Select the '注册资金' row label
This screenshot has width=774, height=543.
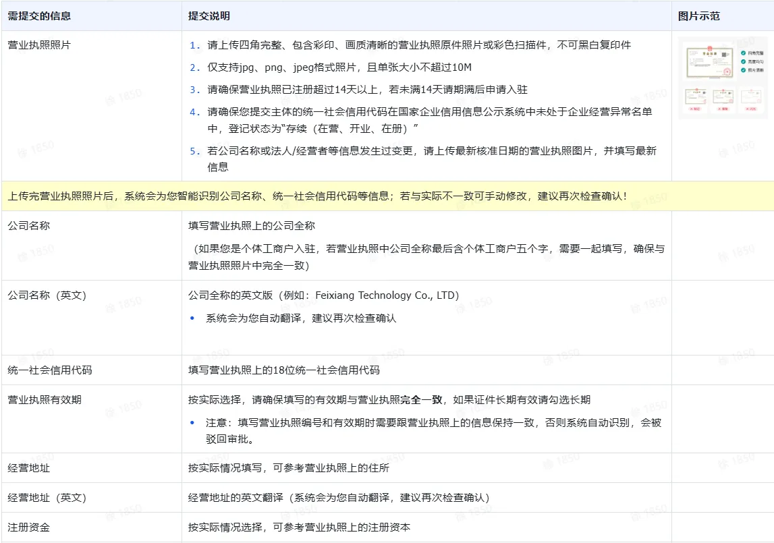coord(28,527)
